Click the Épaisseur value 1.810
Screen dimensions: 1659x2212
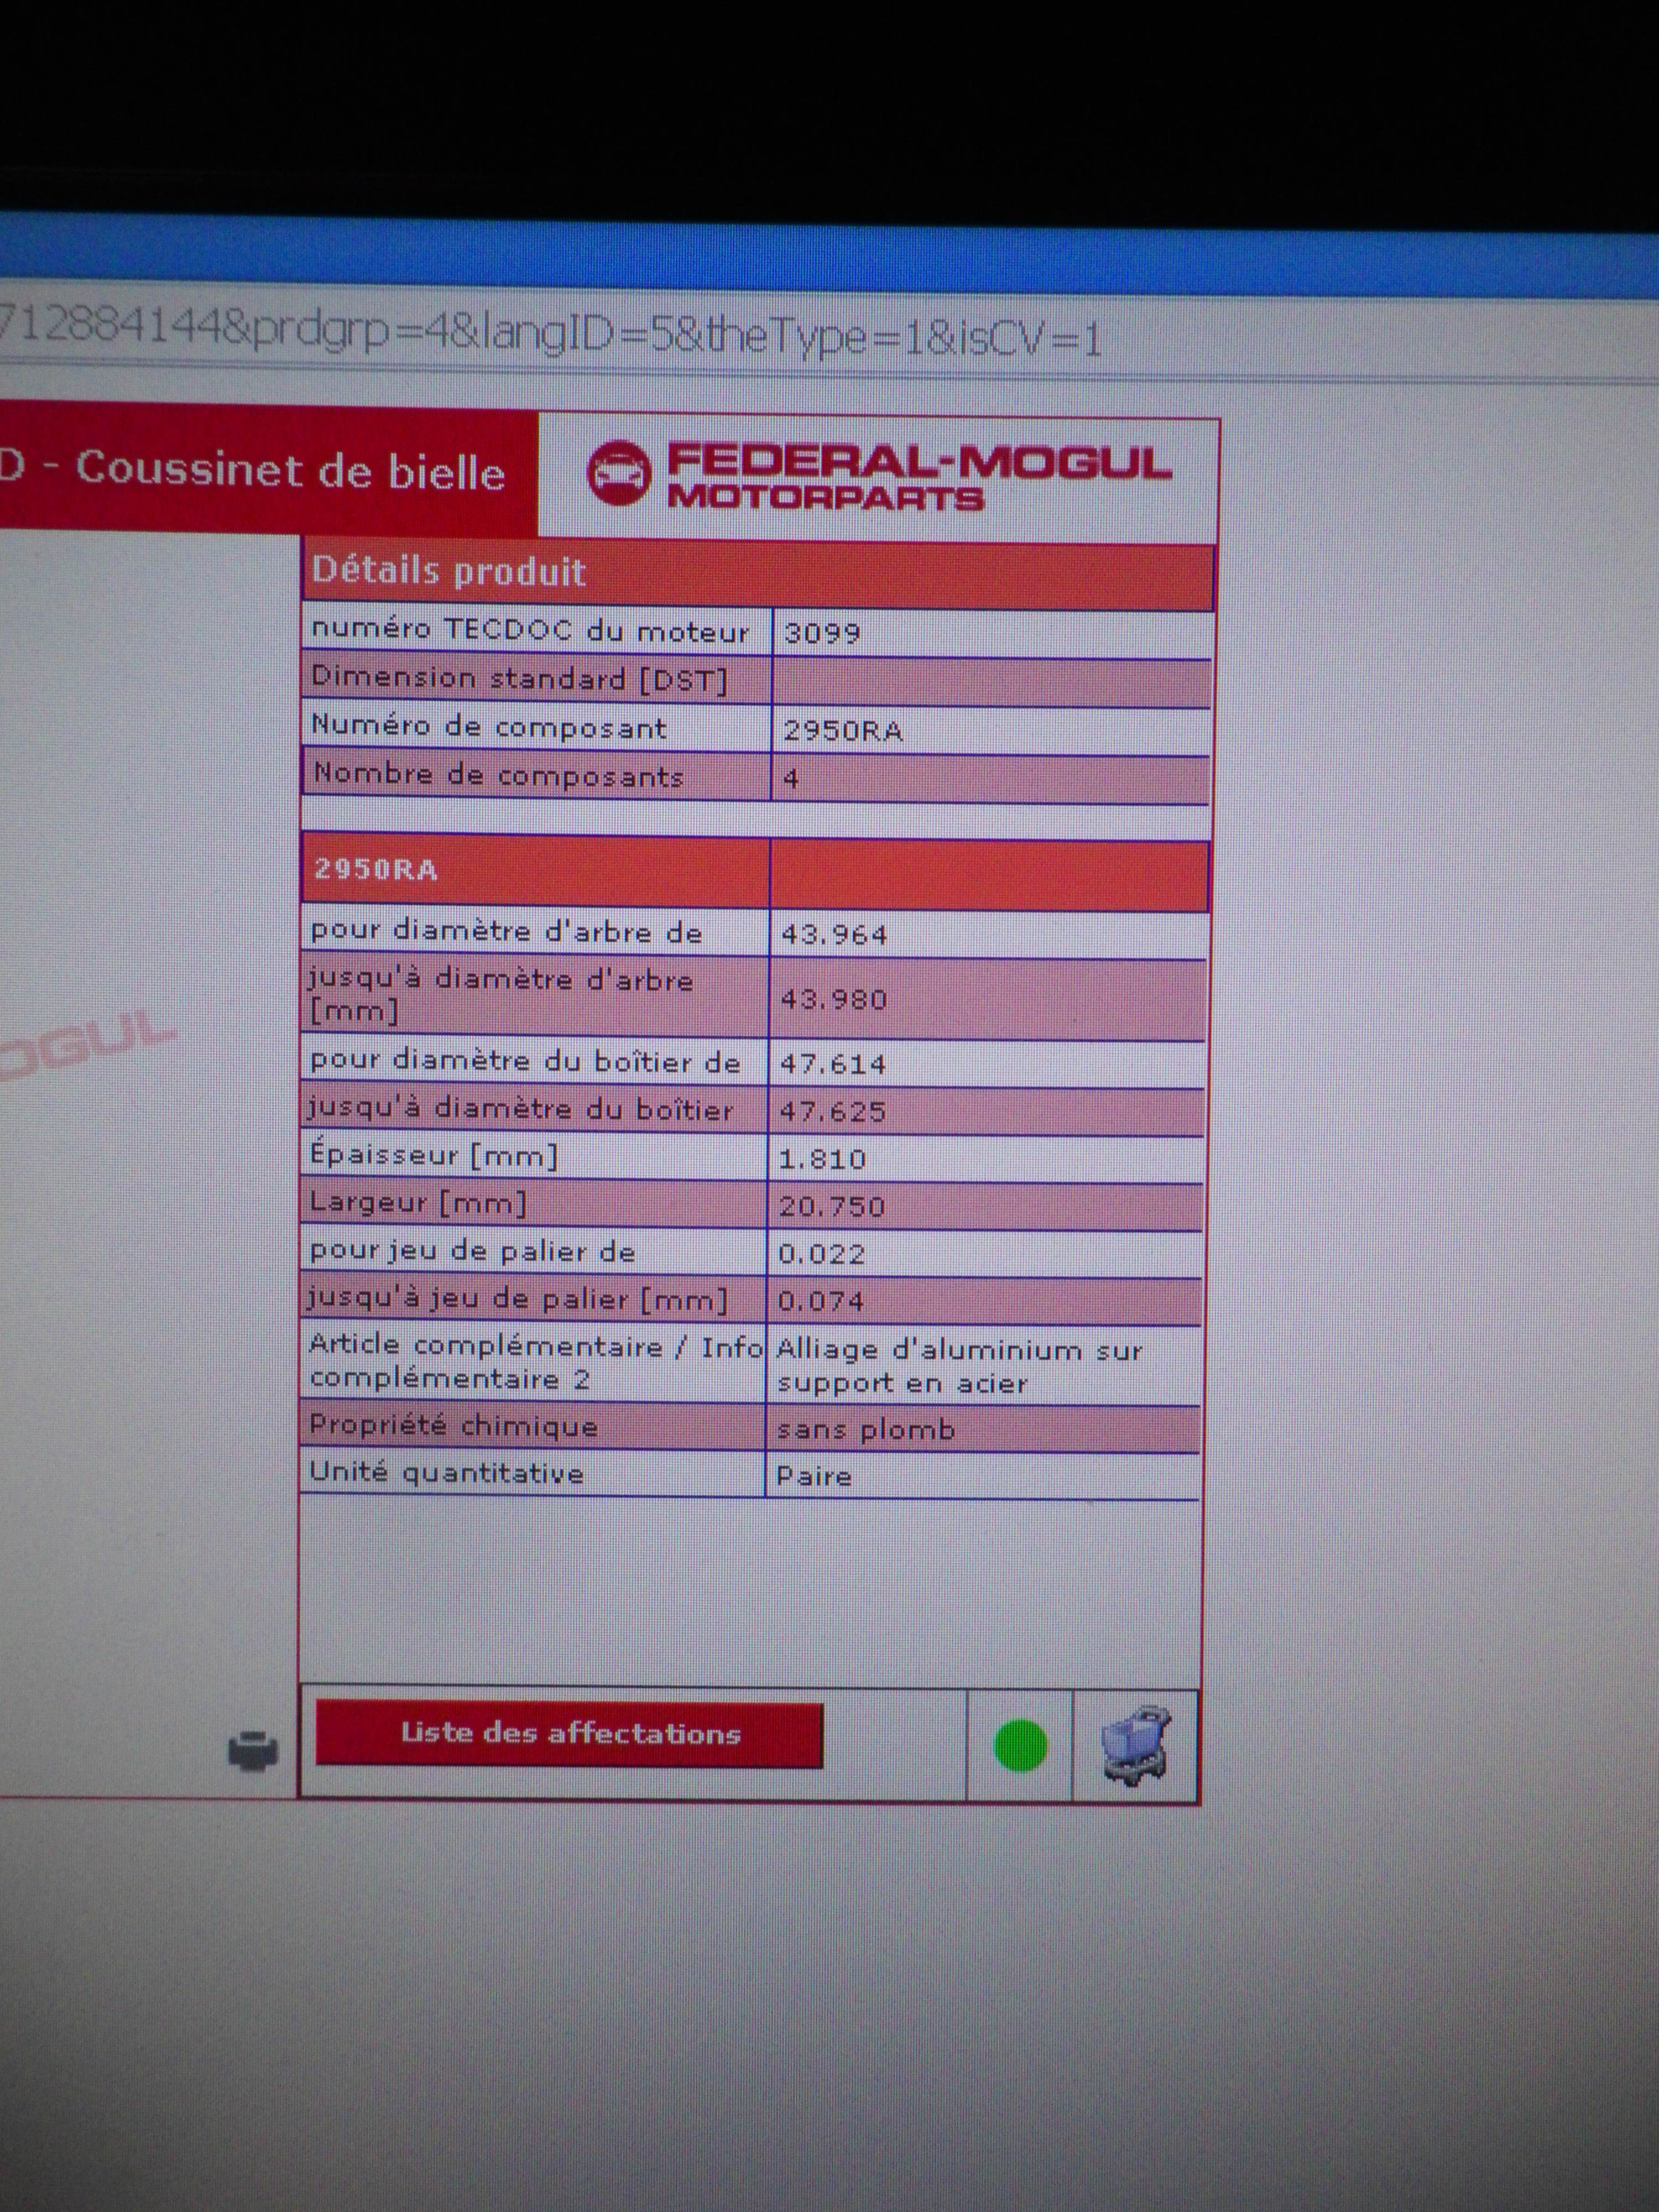coord(822,1159)
